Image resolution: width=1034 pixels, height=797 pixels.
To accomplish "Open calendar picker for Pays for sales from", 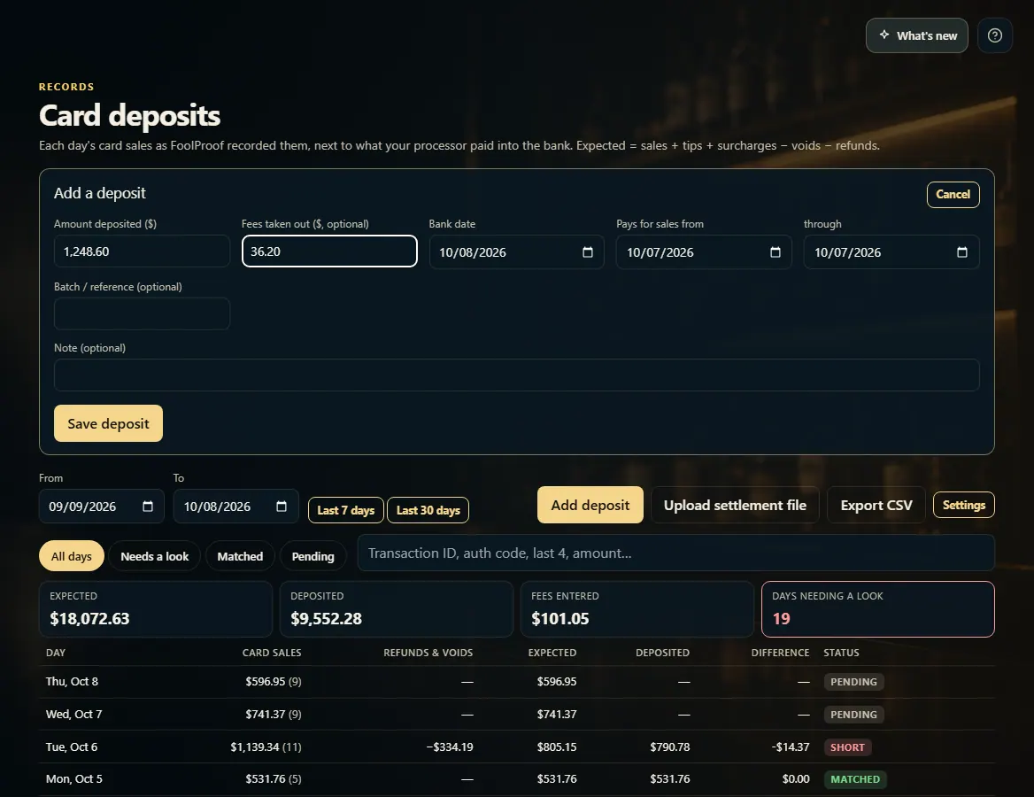I will (775, 252).
